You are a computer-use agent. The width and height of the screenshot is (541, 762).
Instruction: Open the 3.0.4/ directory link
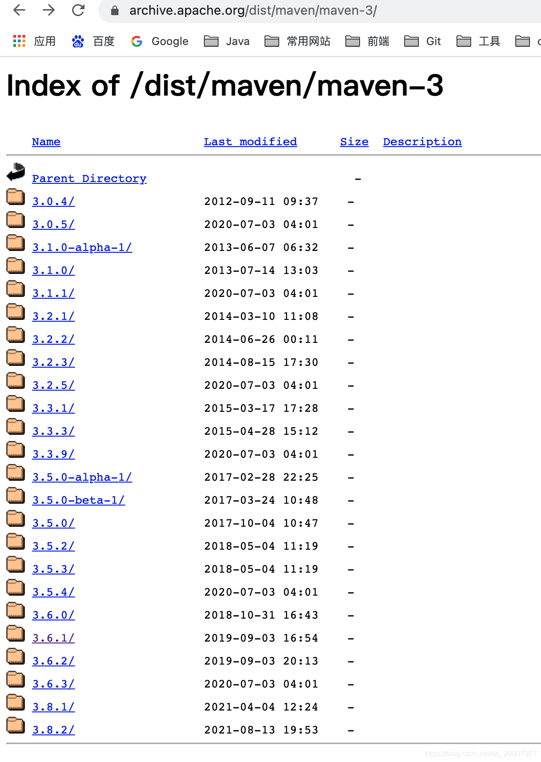pos(53,201)
